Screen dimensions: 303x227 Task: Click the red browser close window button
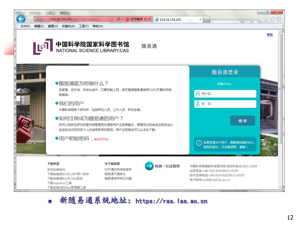click(x=277, y=12)
